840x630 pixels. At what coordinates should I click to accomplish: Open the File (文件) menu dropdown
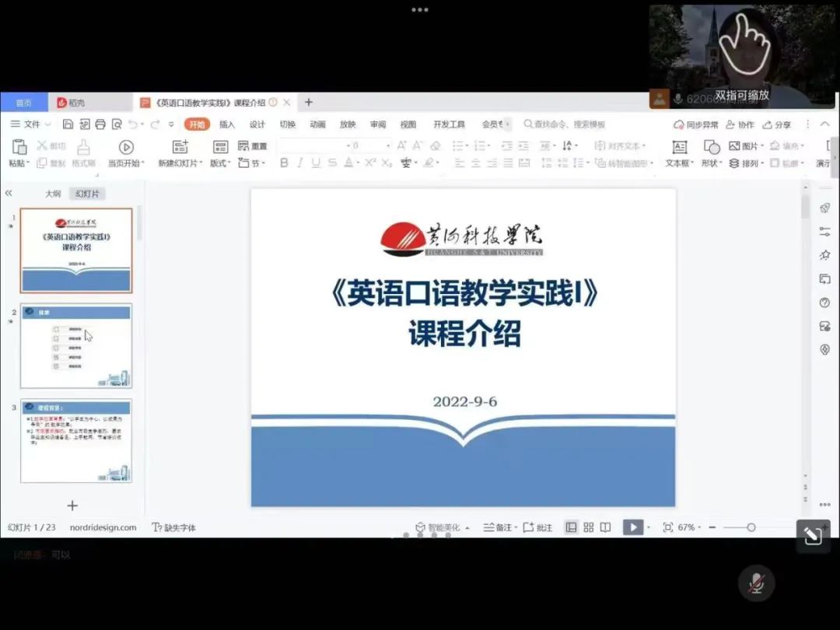point(30,124)
